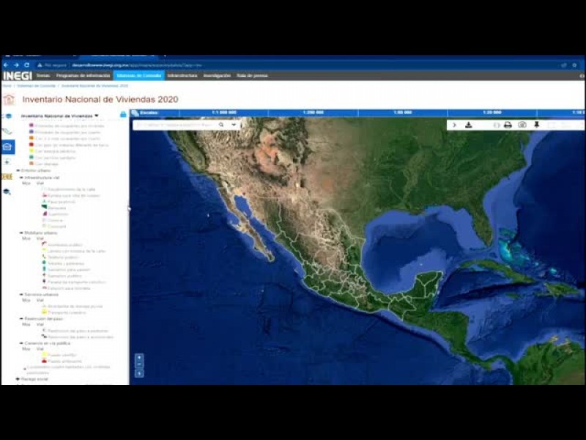Viewport: 586px width, 440px height.
Task: Take a map snapshot with camera icon
Action: click(x=522, y=125)
